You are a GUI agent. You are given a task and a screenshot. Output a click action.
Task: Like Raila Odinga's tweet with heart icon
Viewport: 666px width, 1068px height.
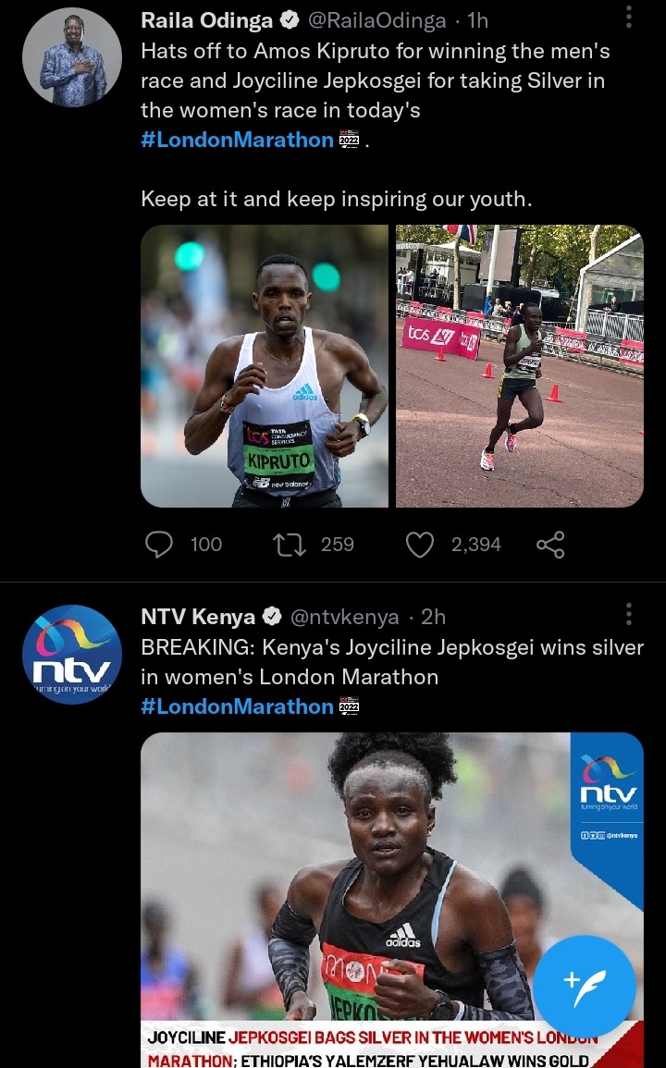point(420,545)
